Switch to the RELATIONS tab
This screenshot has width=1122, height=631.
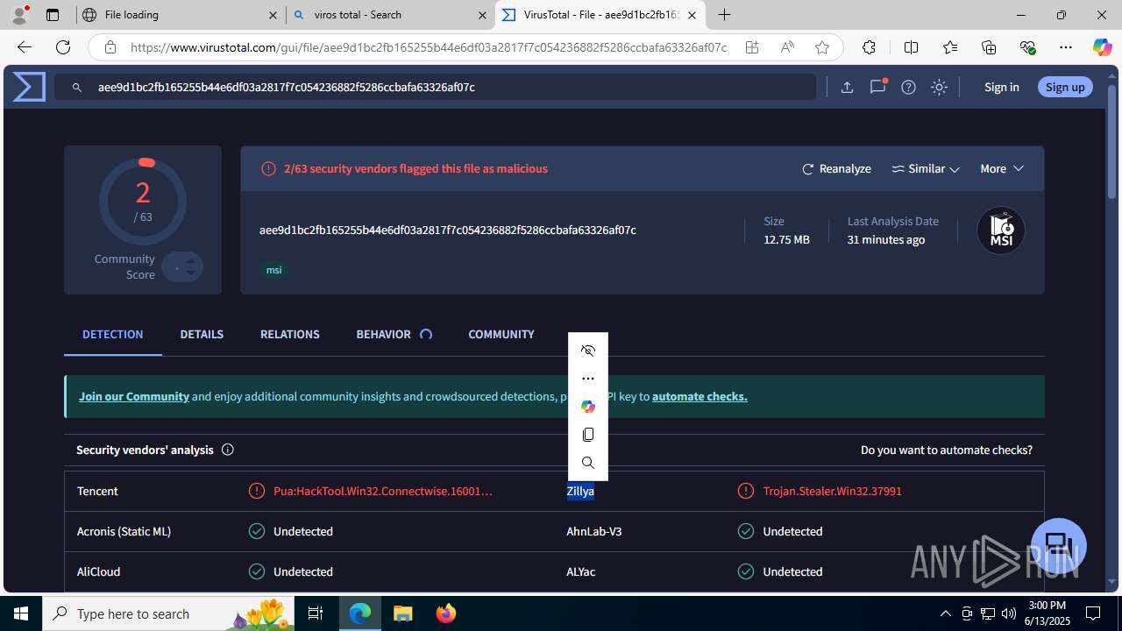pyautogui.click(x=290, y=334)
